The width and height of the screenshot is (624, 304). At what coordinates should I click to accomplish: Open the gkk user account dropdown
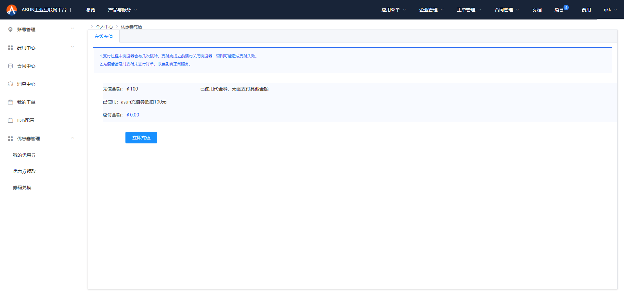(610, 10)
